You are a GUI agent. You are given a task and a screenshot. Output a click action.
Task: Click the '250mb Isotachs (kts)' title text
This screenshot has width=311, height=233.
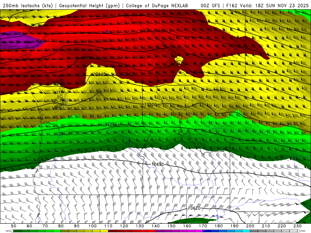[x=28, y=5]
